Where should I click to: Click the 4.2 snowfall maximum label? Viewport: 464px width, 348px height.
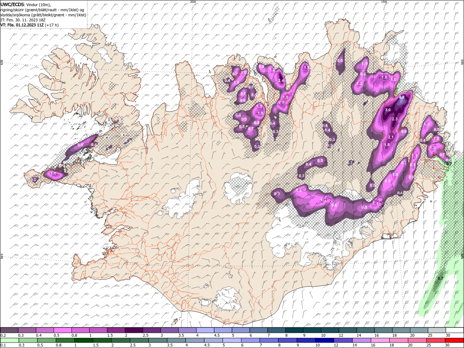tap(401, 98)
